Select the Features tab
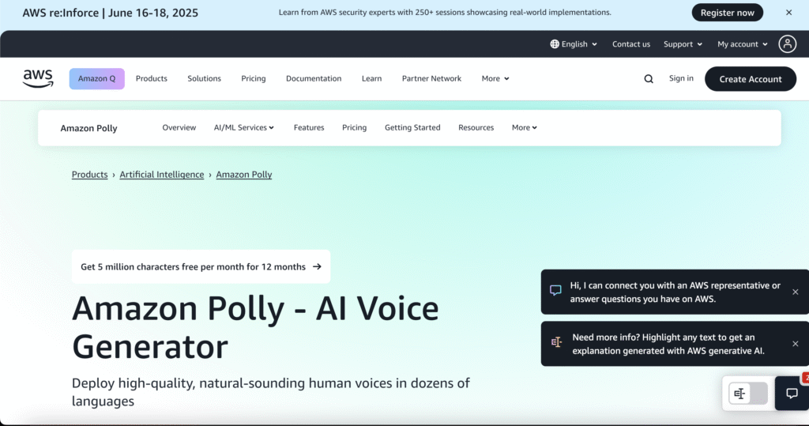The width and height of the screenshot is (809, 426). coord(309,127)
